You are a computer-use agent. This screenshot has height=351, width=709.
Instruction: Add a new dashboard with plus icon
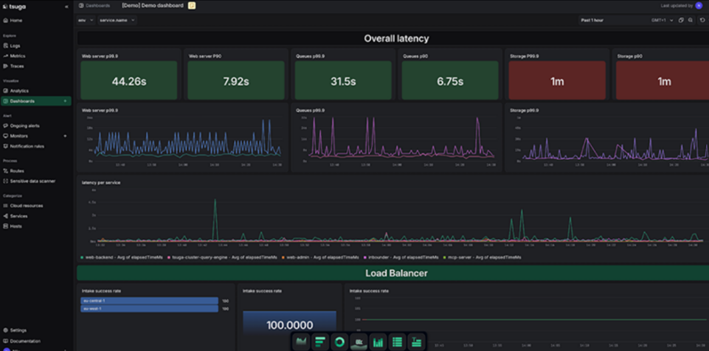click(x=65, y=101)
